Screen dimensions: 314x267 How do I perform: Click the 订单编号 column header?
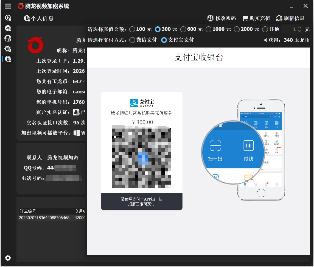click(28, 211)
